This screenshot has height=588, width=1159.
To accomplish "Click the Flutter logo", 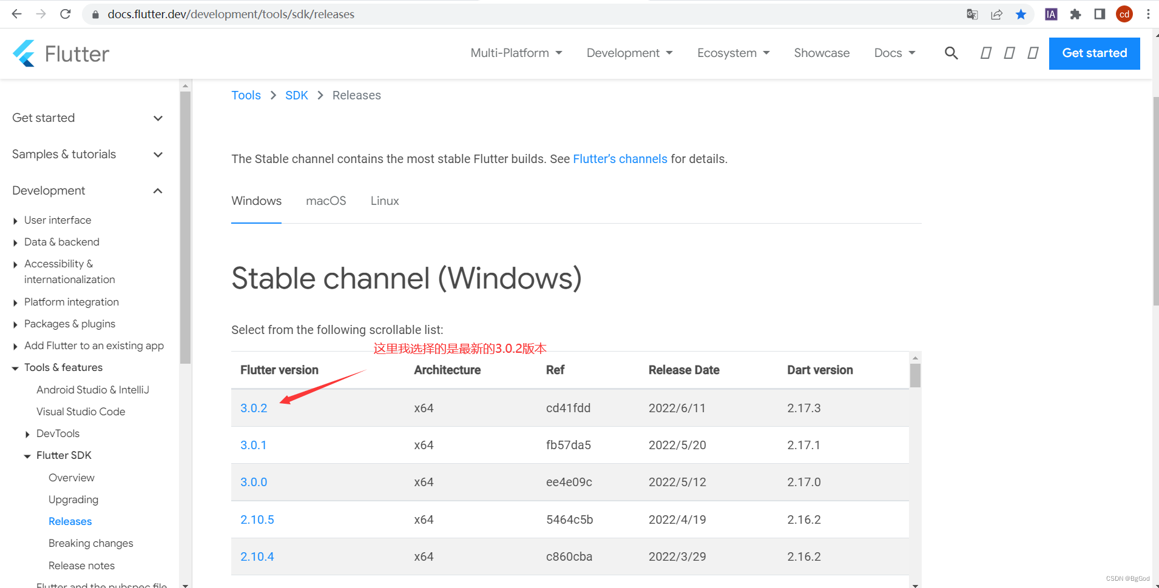I will pos(61,53).
